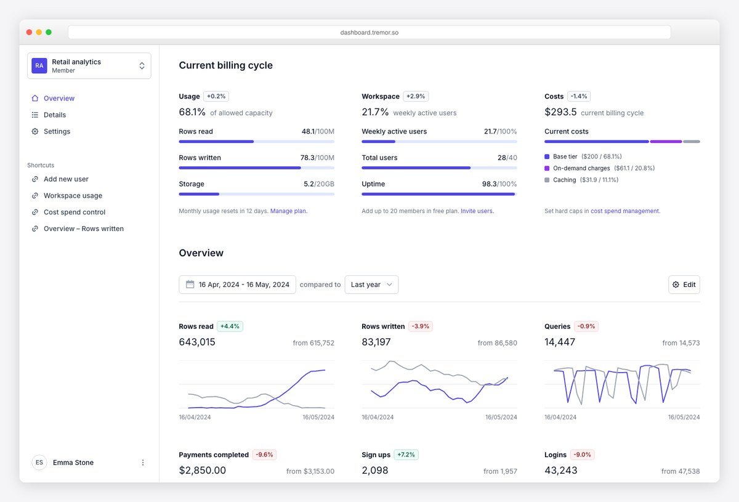Screen dimensions: 739x502
Task: Open the Add new user shortcut
Action: pyautogui.click(x=66, y=179)
